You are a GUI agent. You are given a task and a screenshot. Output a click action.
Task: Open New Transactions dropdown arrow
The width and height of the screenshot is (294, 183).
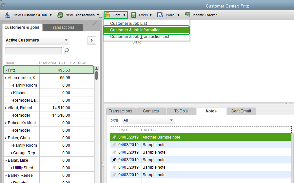tap(98, 15)
